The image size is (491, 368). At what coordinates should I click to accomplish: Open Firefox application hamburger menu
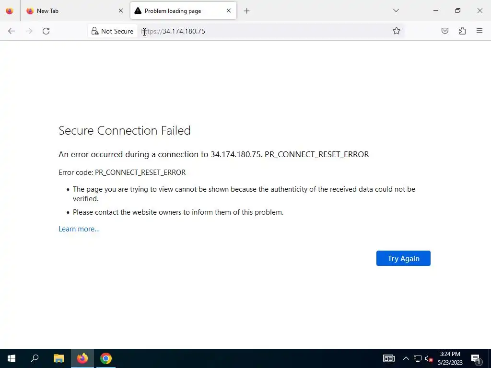pos(479,31)
